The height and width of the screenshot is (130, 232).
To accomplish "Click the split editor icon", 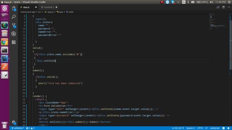I will [223, 7].
